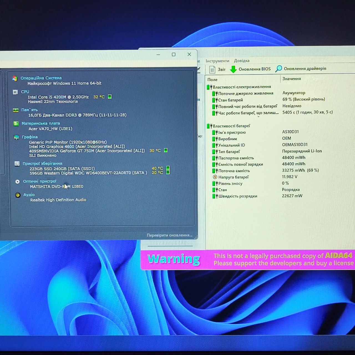The width and height of the screenshot is (355, 355).
Task: Click the Графіка monitor icon
Action: (x=17, y=137)
